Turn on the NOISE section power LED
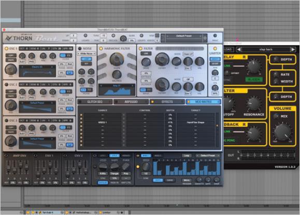This screenshot has height=215, width=300. tap(80, 48)
